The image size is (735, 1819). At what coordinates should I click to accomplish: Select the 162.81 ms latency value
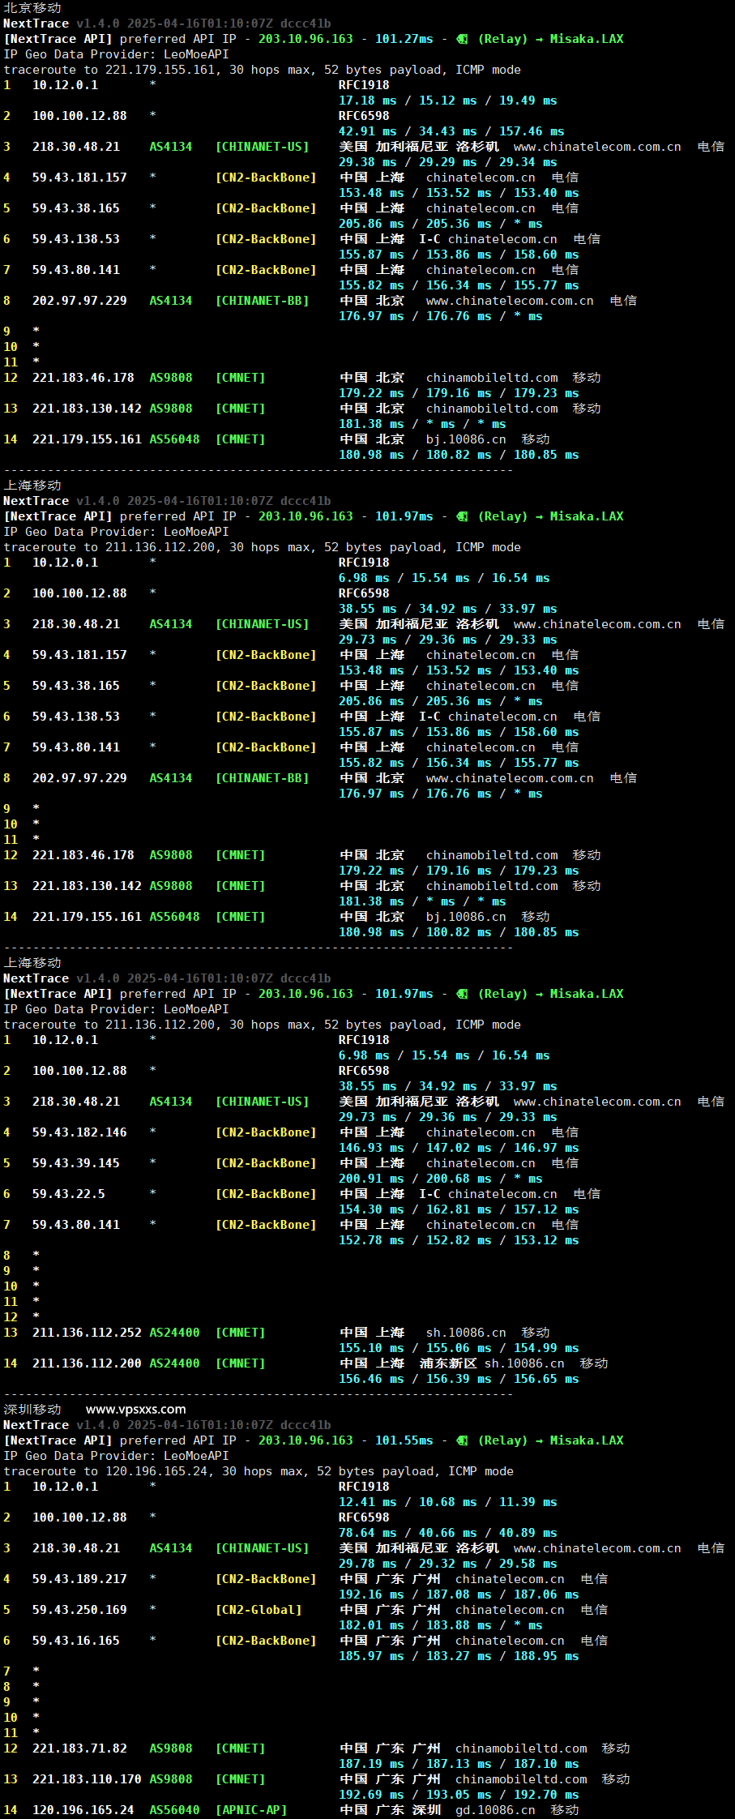pos(459,1209)
